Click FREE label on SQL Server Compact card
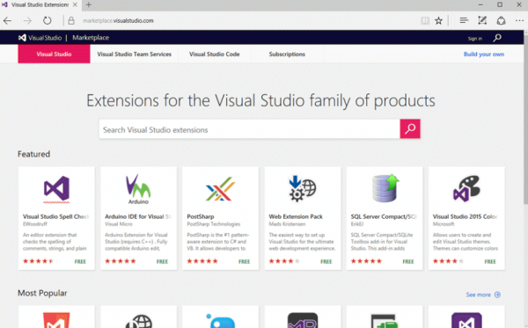 click(x=408, y=261)
